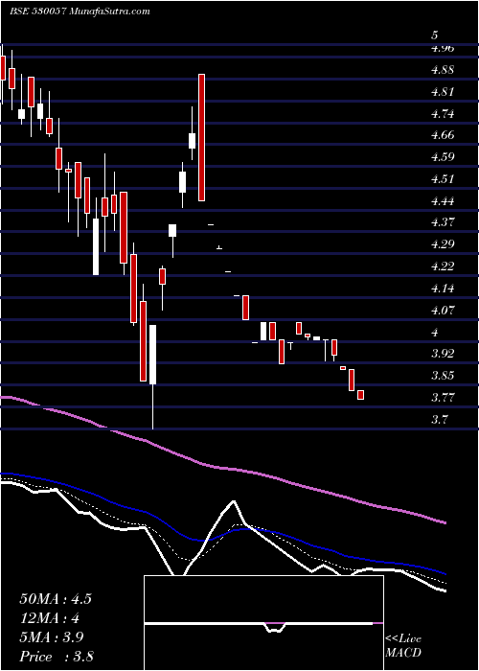Click the 5 price axis label
Viewport: 479px width, 671px height.
[x=435, y=35]
